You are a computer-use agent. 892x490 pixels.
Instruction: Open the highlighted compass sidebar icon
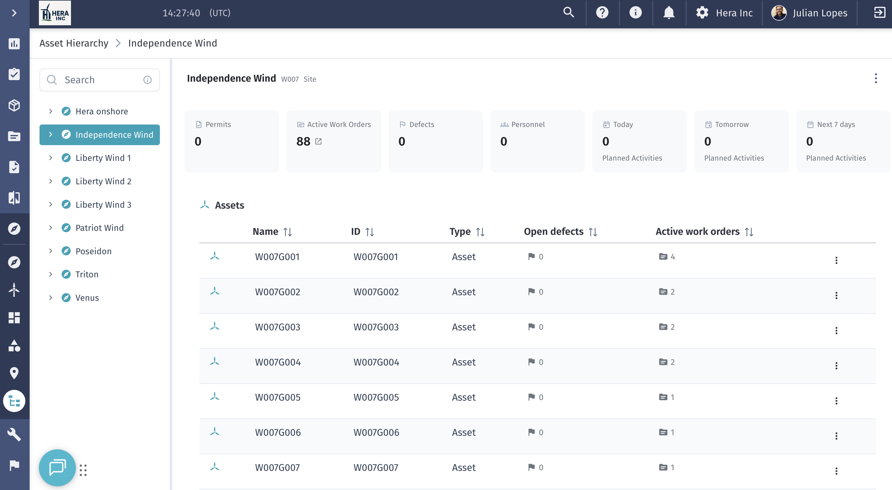pos(14,229)
